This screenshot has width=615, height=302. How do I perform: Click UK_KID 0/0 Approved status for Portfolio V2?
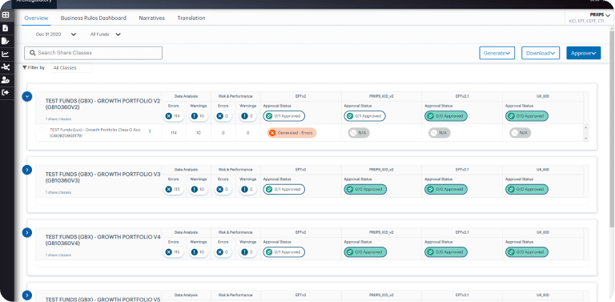tap(527, 116)
